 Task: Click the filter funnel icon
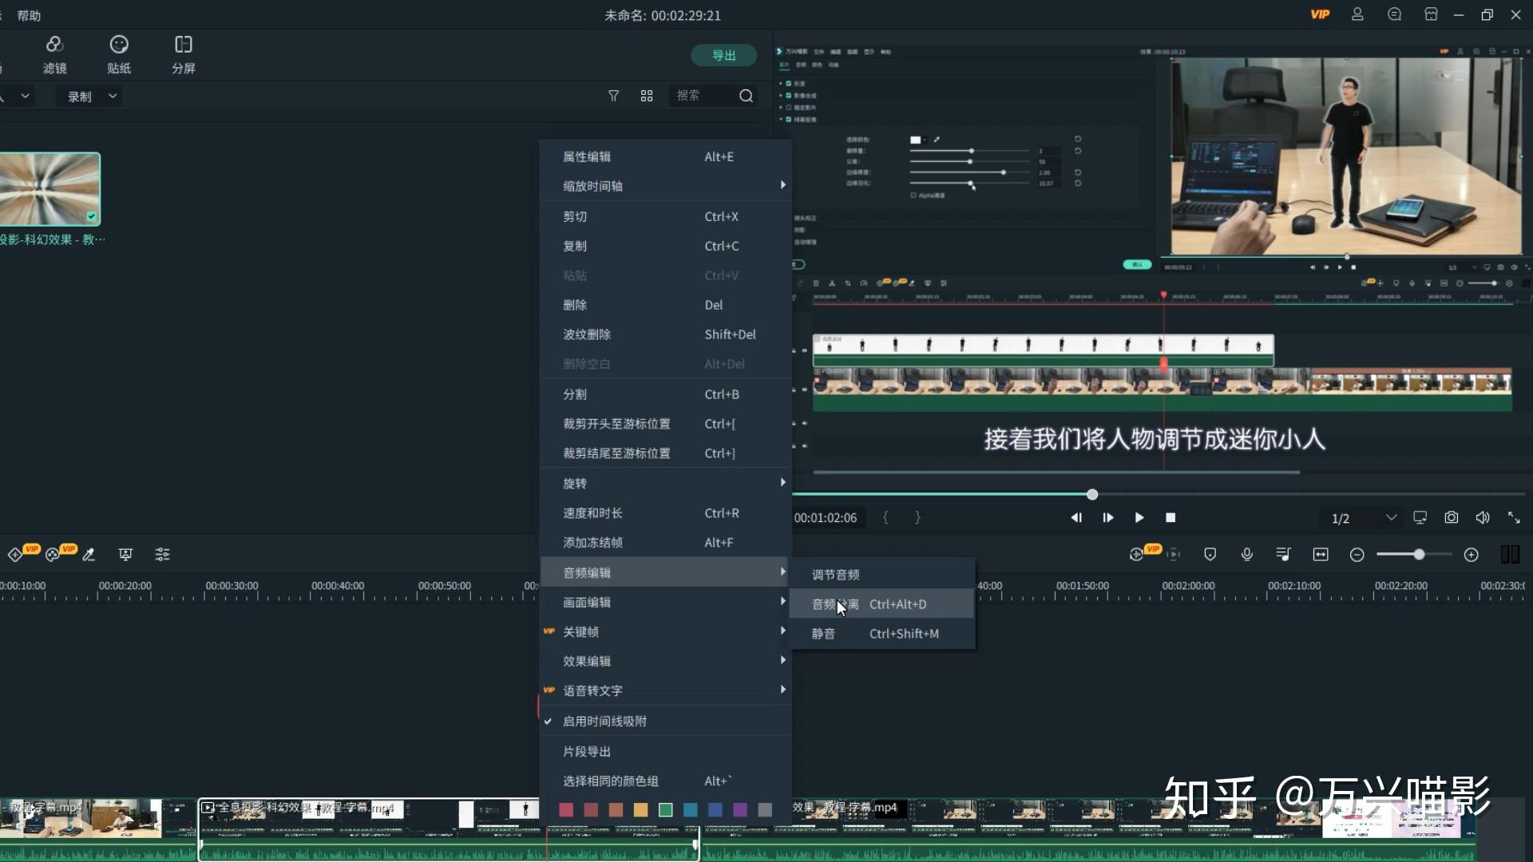point(613,96)
